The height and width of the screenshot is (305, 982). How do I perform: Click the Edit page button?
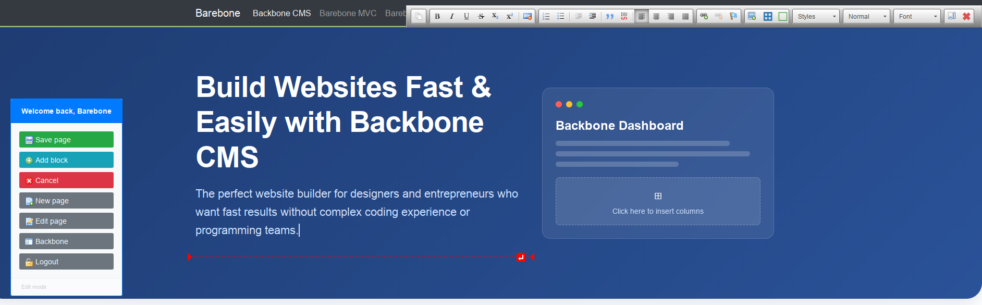point(66,221)
